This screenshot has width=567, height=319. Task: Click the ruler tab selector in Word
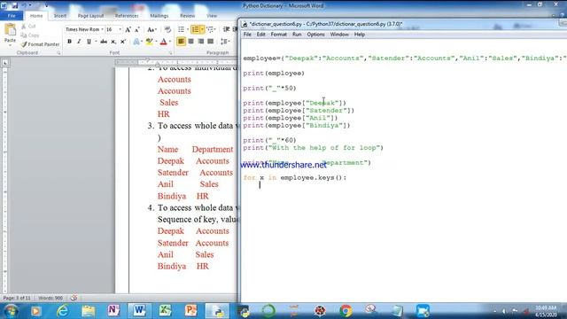(x=5, y=63)
